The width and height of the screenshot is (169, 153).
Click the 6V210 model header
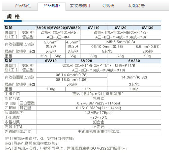pos(51,61)
